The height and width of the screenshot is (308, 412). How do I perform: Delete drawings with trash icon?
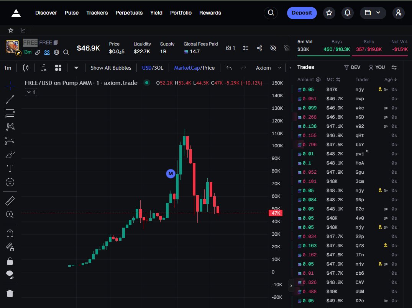pos(10,293)
